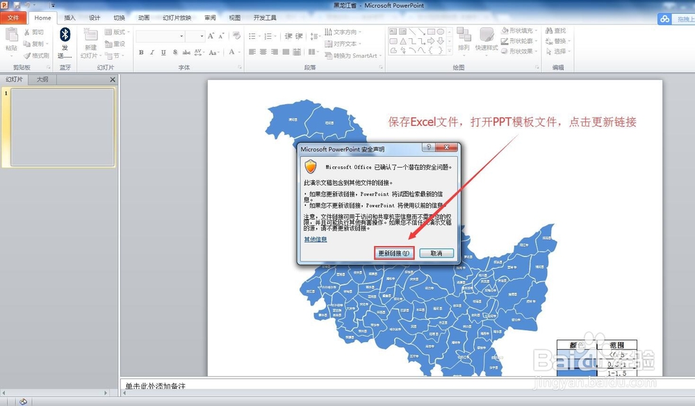This screenshot has height=406, width=695.
Task: Click the Find (查找) binoculars icon
Action: point(549,31)
